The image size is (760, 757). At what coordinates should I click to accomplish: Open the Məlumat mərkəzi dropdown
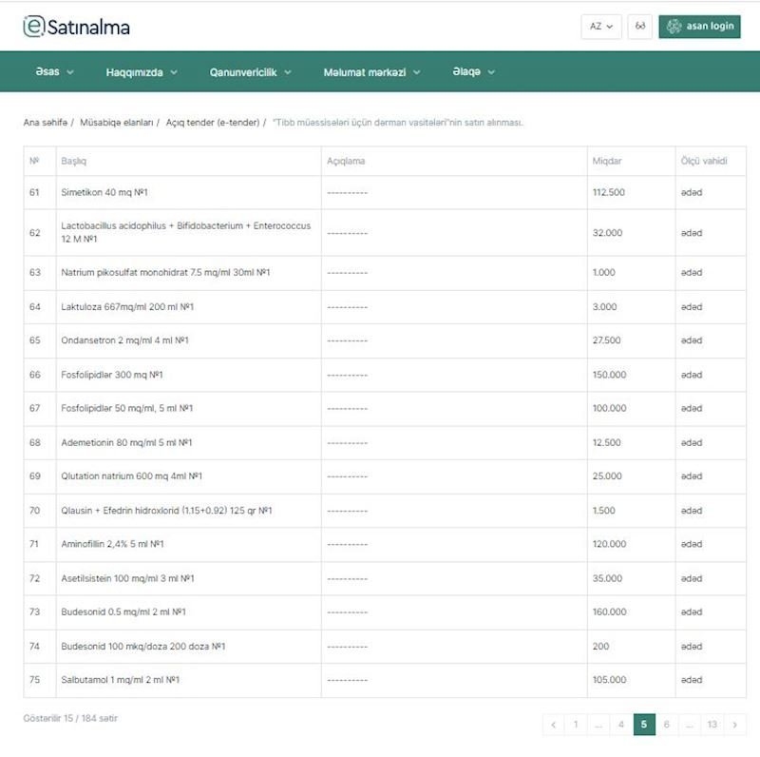371,72
